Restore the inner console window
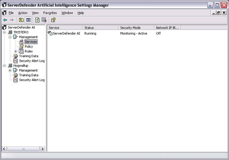This screenshot has width=229, height=160. [x=218, y=13]
